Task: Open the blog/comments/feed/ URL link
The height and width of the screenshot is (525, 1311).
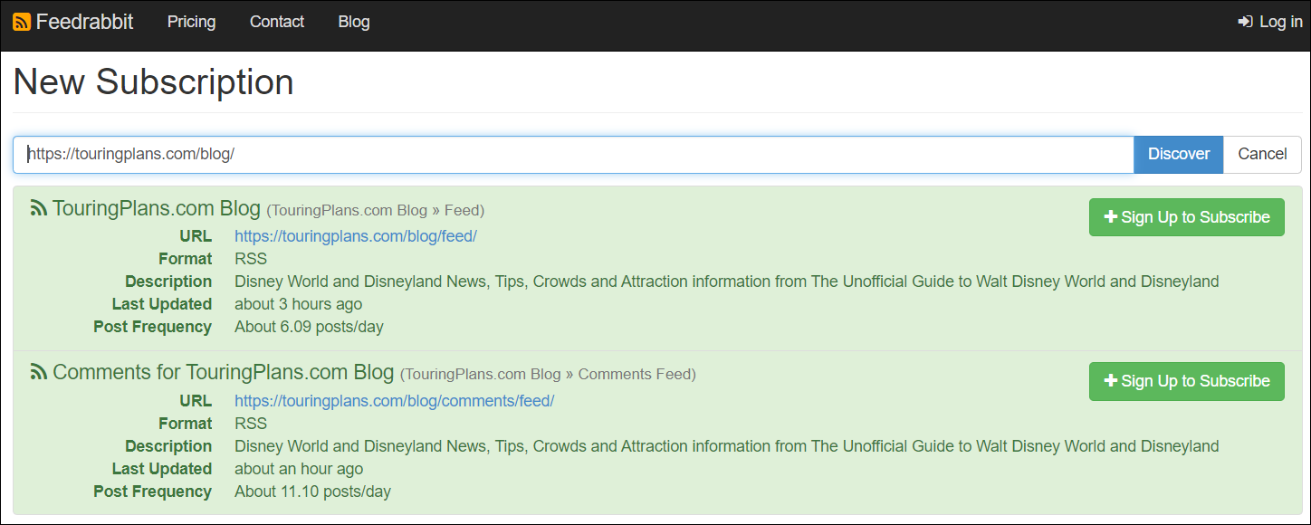Action: coord(394,401)
